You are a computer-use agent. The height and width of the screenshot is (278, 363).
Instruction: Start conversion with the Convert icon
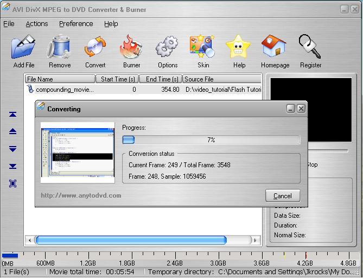(x=95, y=47)
